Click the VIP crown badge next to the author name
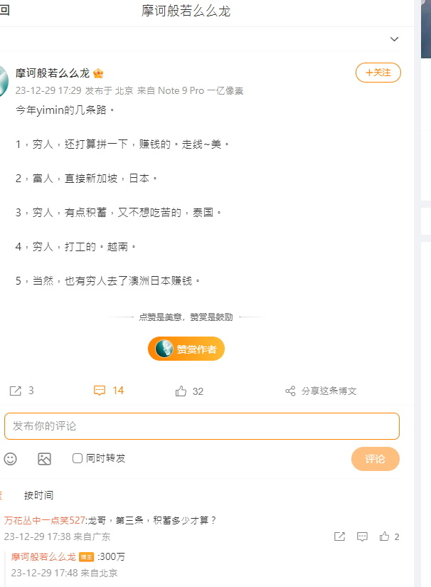431x587 pixels. (98, 73)
